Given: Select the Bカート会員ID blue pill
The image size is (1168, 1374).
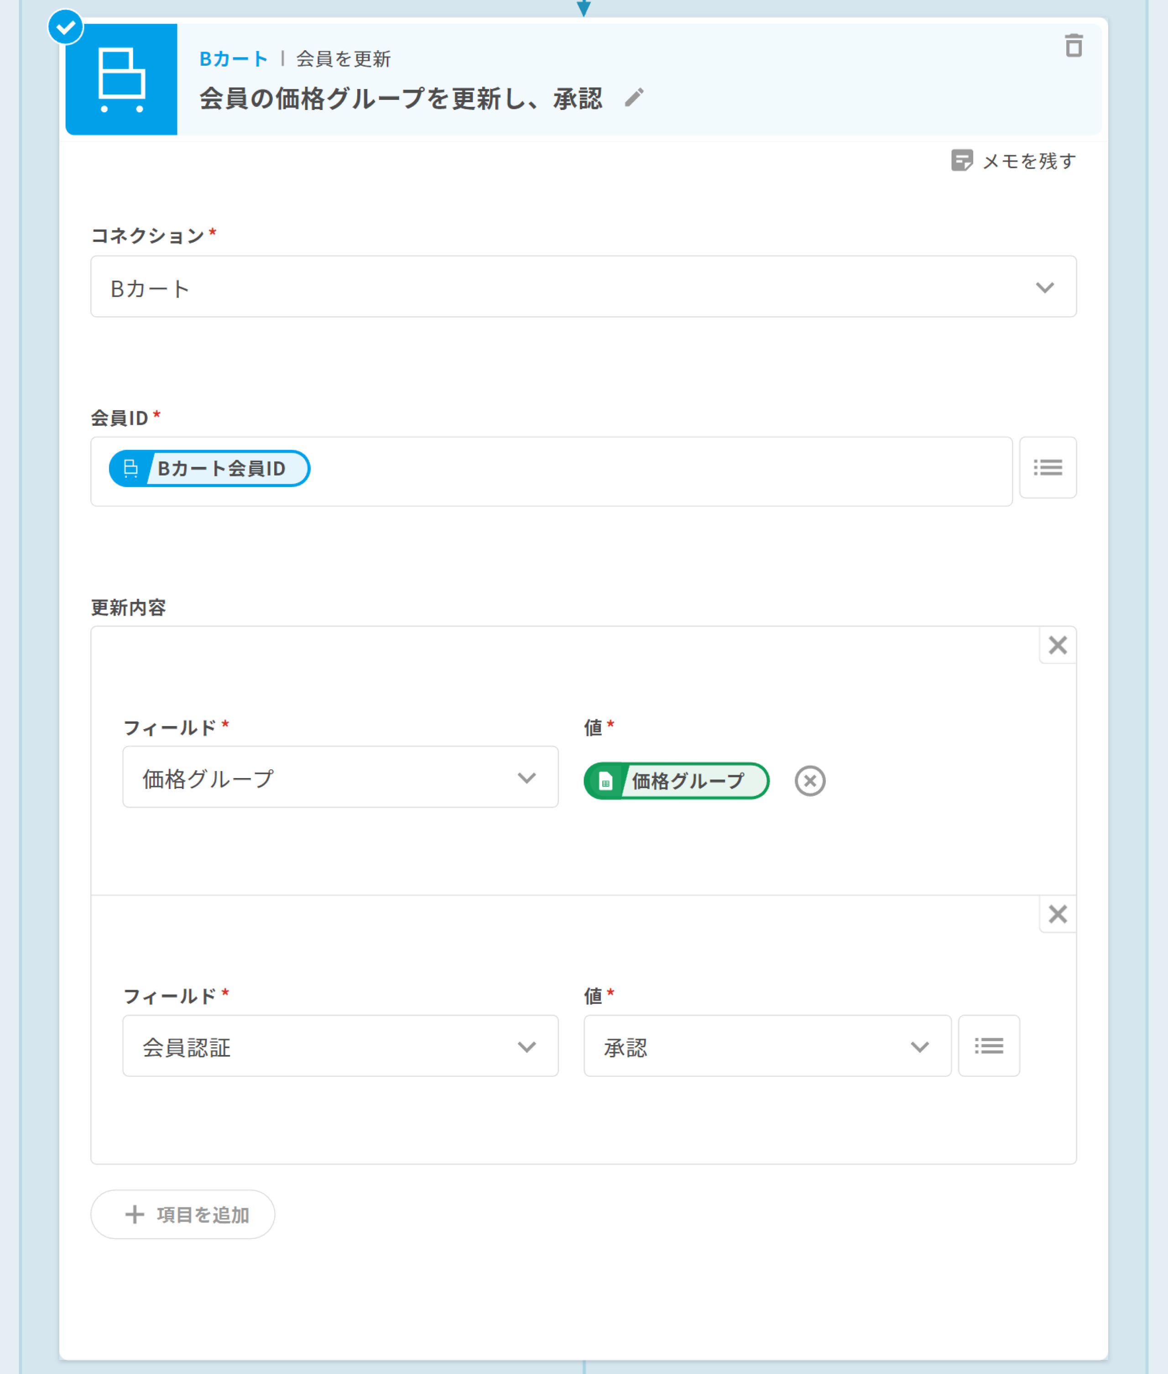Looking at the screenshot, I should pos(209,468).
